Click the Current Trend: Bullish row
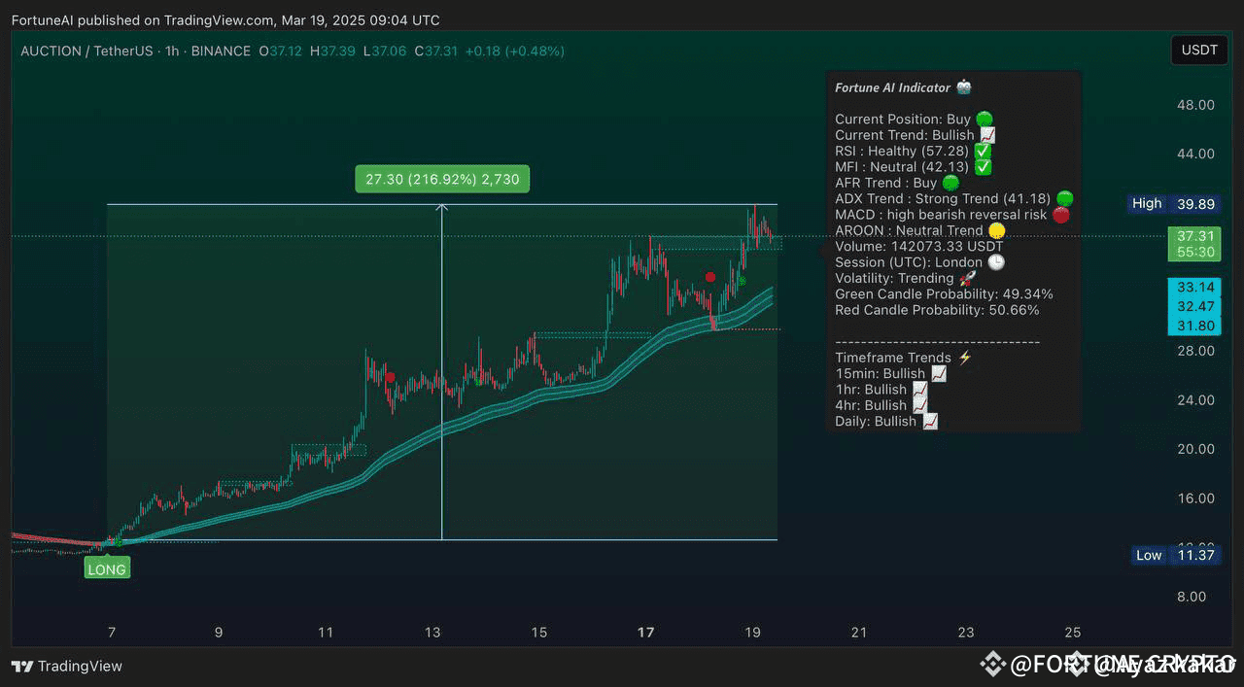This screenshot has width=1244, height=687. (916, 135)
